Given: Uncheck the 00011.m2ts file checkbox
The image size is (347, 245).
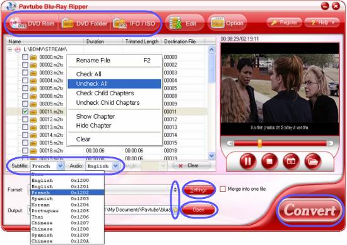Looking at the screenshot, I should click(25, 111).
